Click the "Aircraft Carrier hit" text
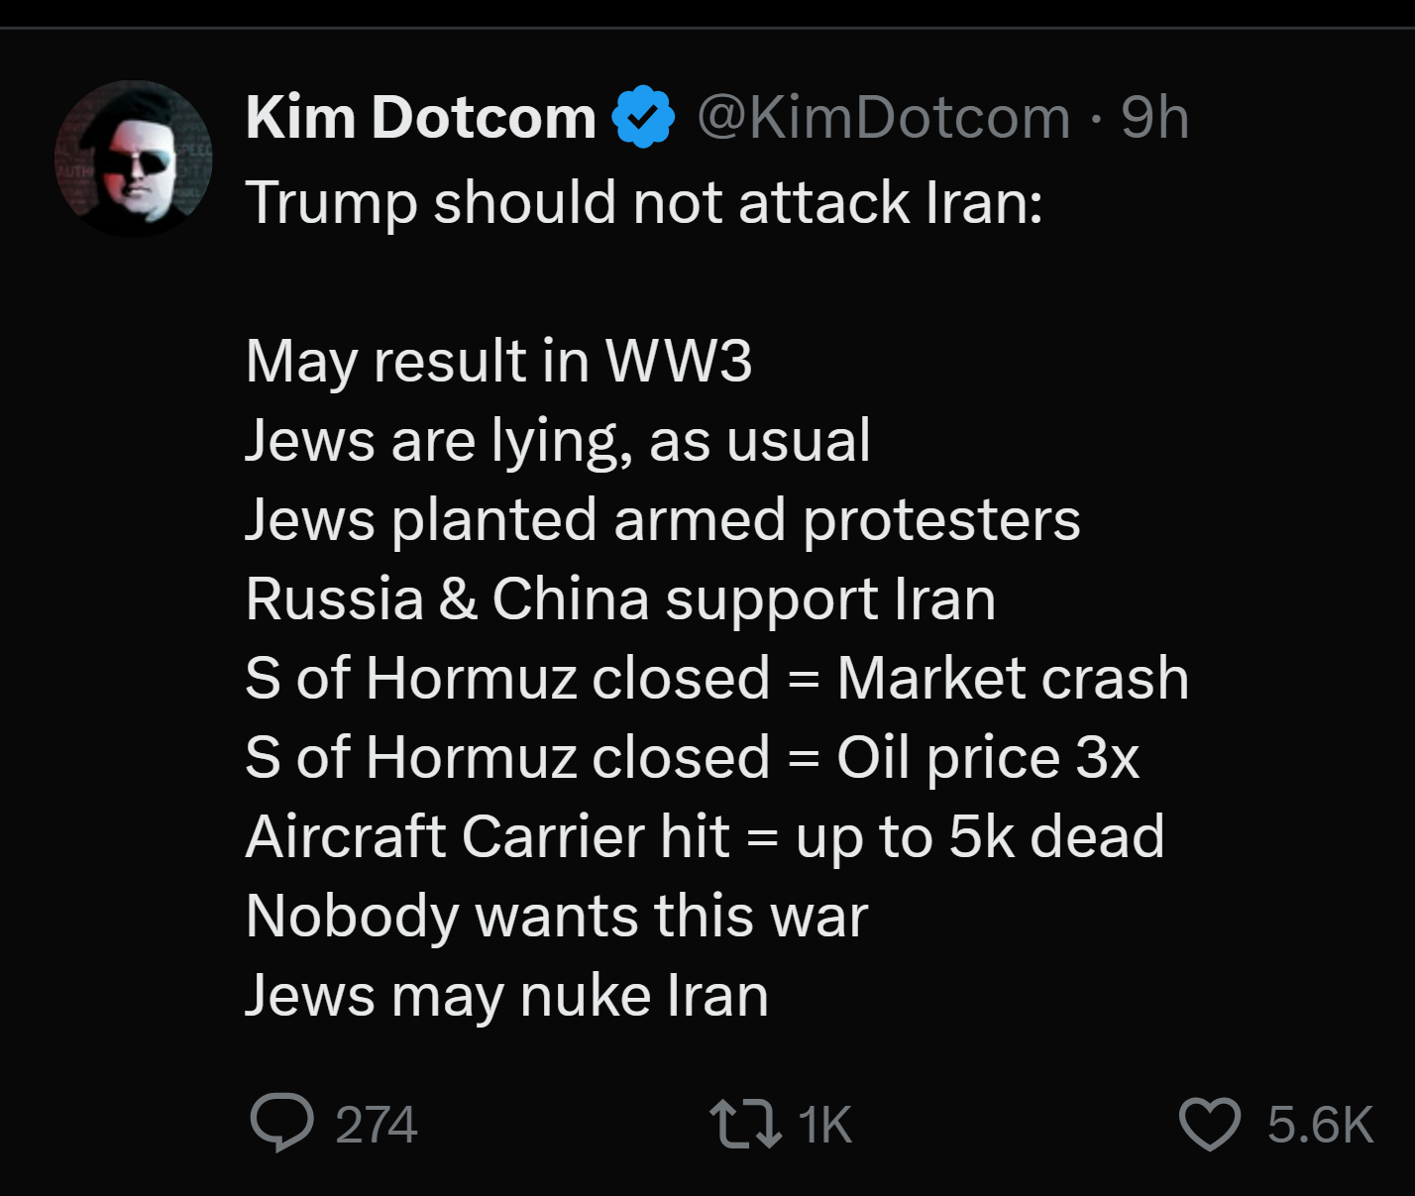 [488, 836]
